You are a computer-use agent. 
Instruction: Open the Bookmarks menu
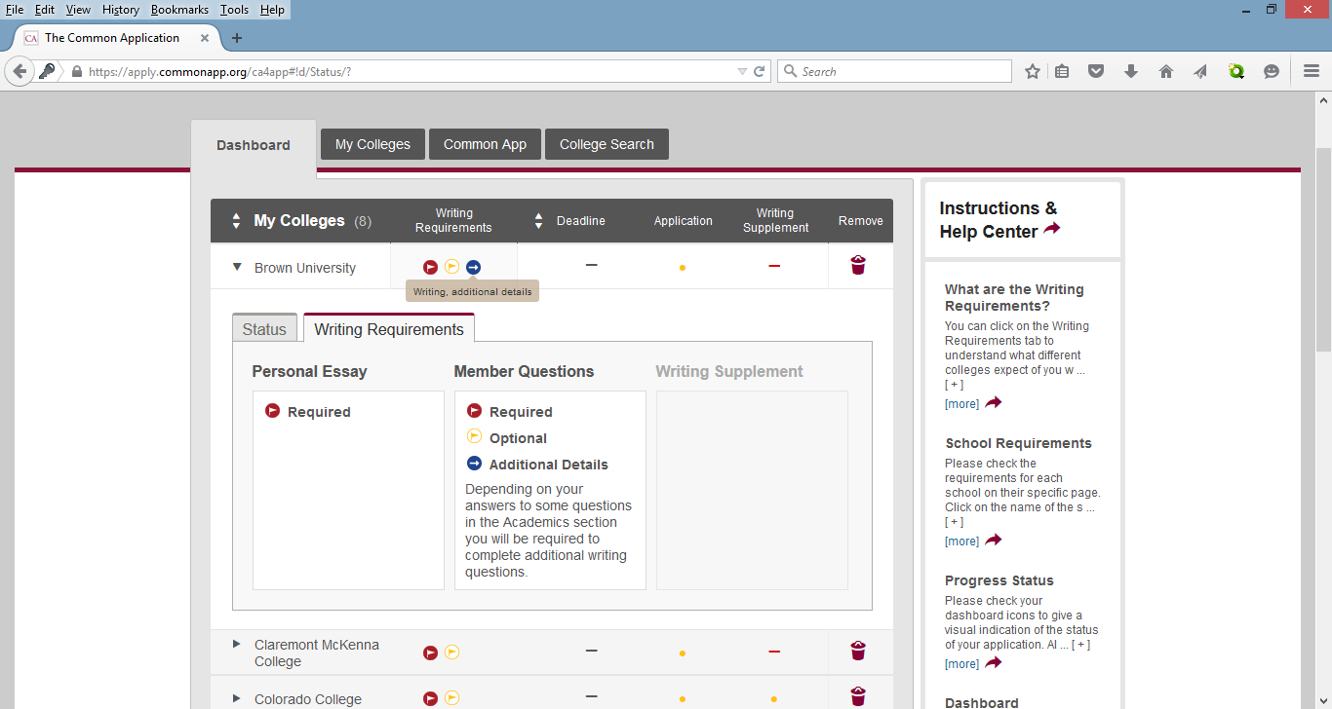pos(179,10)
